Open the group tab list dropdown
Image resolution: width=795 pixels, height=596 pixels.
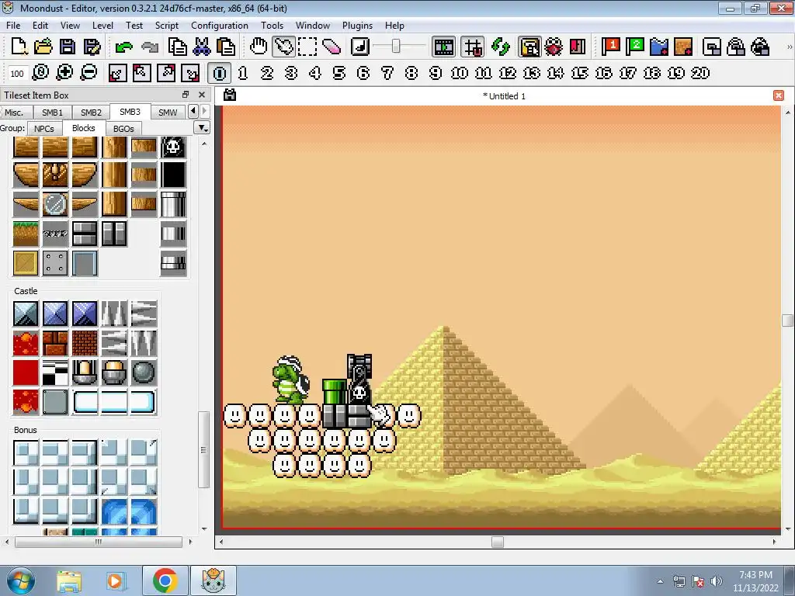click(203, 128)
